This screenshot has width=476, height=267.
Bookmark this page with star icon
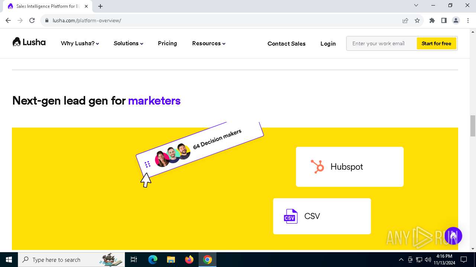click(x=417, y=20)
